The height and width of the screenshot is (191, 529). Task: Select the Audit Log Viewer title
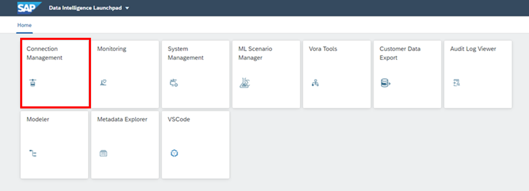pos(473,49)
